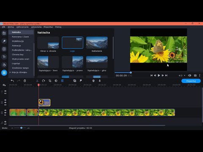Mute the main video track
This screenshot has height=152, width=203.
[x=5, y=113]
